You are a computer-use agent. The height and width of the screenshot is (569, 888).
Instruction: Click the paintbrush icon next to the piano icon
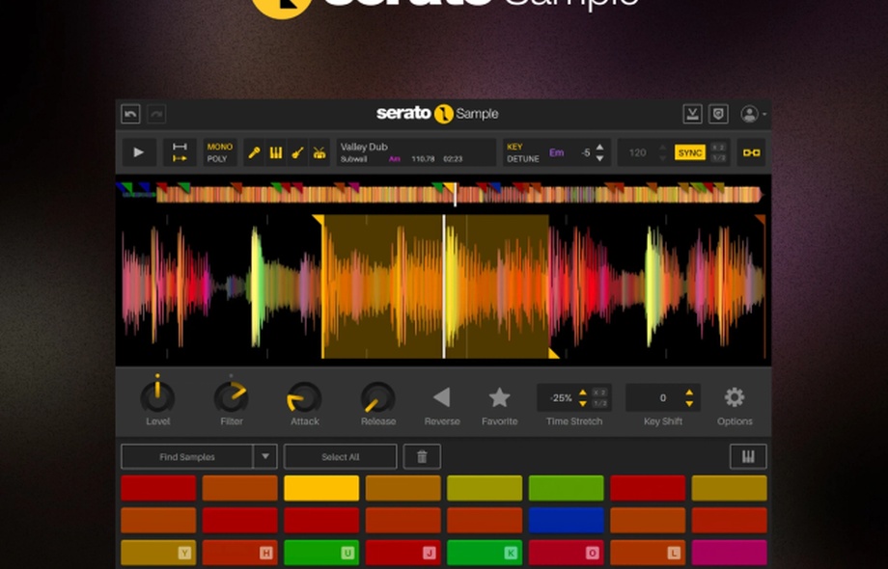click(296, 152)
